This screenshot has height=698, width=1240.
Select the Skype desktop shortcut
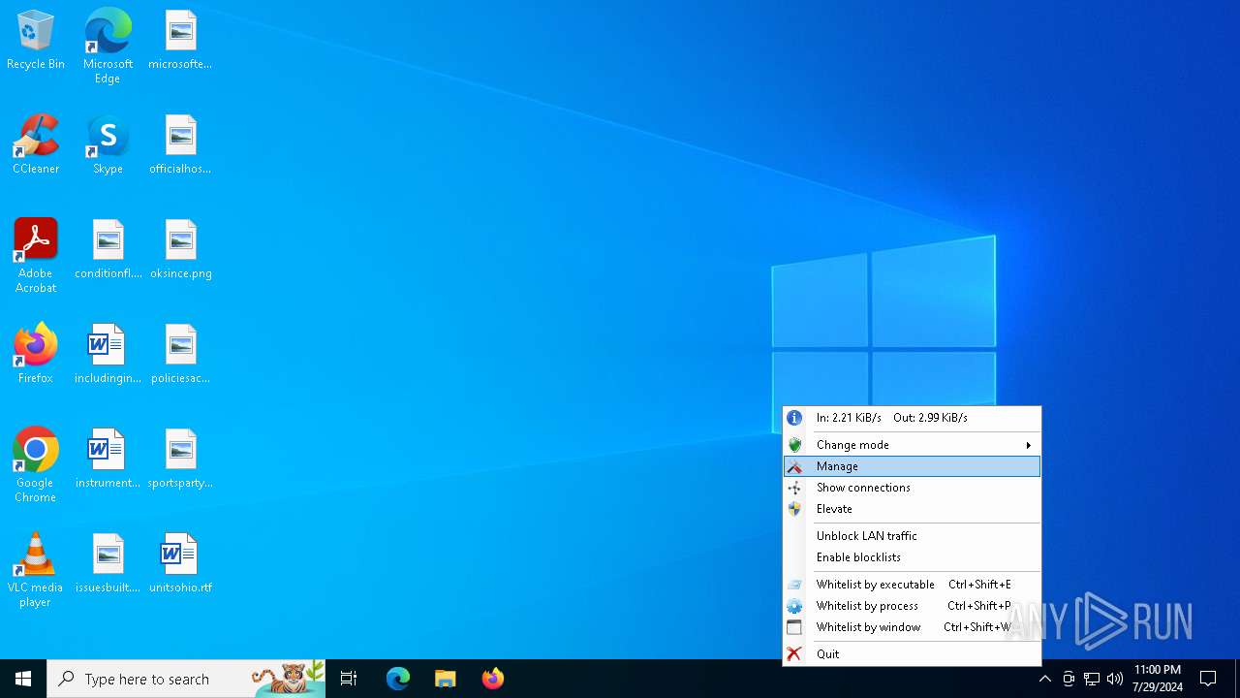click(x=108, y=145)
